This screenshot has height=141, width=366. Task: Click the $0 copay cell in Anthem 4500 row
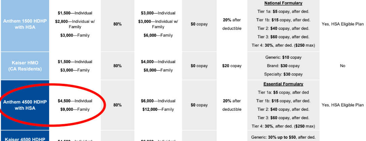click(x=199, y=105)
